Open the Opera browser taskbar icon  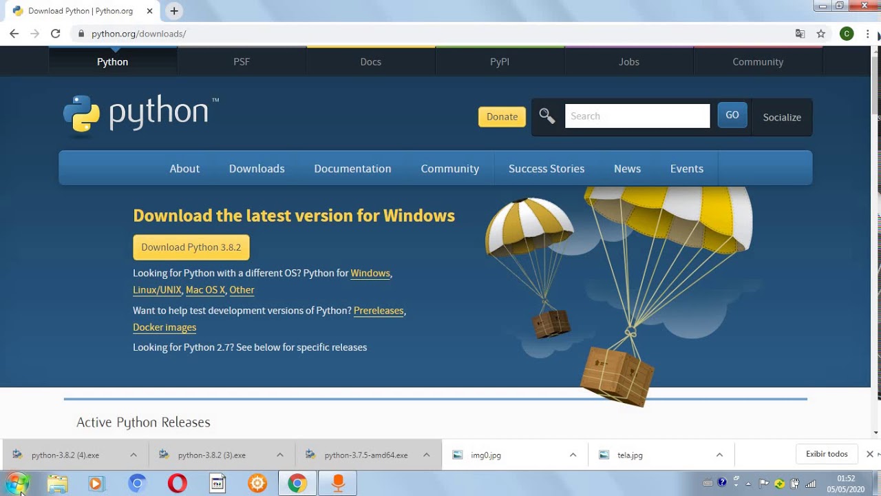pyautogui.click(x=177, y=484)
